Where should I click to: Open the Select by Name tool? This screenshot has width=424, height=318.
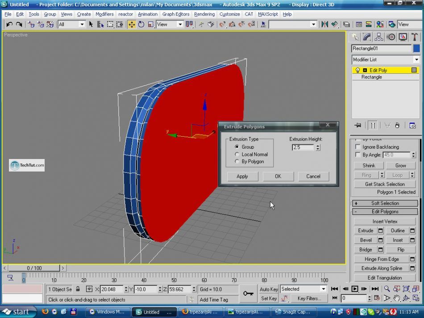(x=100, y=25)
